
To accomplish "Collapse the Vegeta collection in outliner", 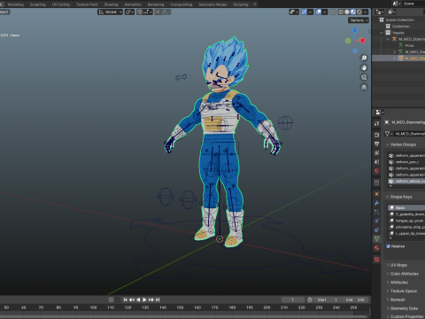I will [x=382, y=33].
